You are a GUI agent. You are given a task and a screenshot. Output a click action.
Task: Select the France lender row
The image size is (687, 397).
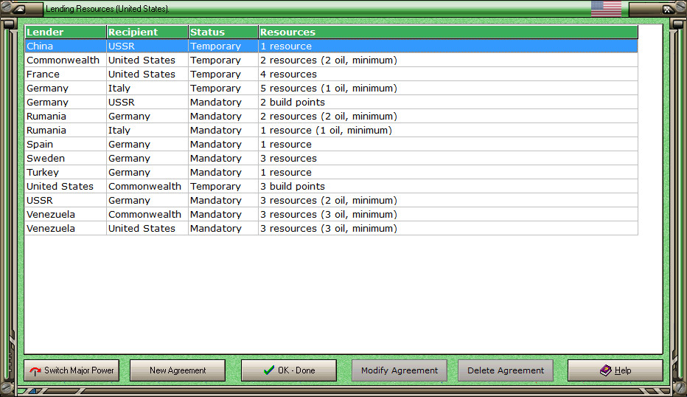tap(331, 74)
